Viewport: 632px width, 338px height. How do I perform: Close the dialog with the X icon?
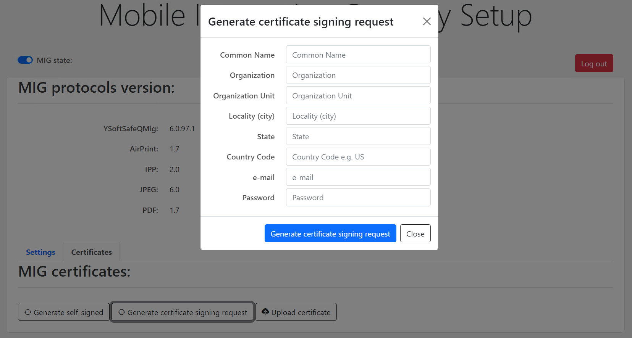(x=427, y=22)
